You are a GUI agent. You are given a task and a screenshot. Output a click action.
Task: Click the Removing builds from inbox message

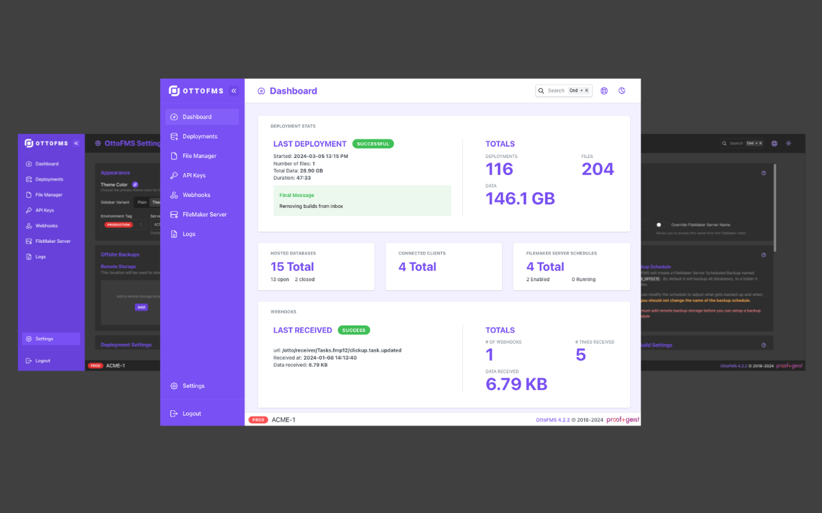coord(311,207)
